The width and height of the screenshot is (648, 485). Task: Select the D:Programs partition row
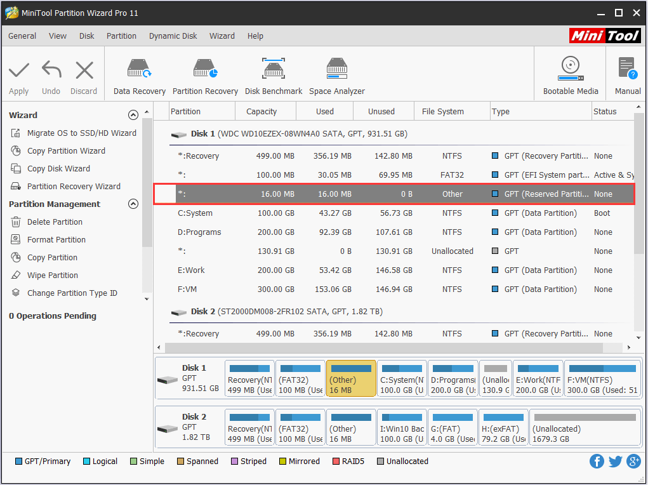coord(394,232)
